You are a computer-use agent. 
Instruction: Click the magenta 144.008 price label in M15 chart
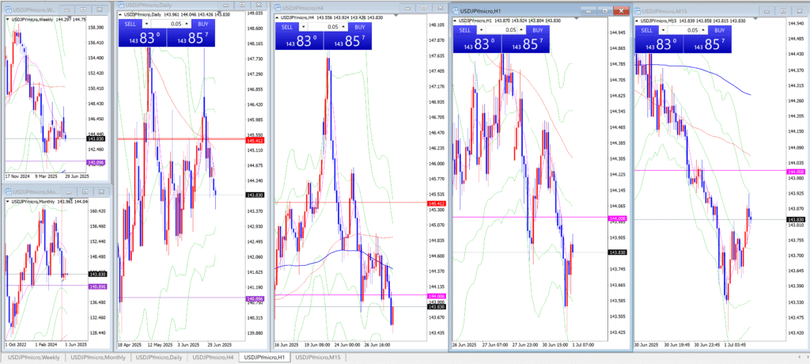click(x=794, y=171)
